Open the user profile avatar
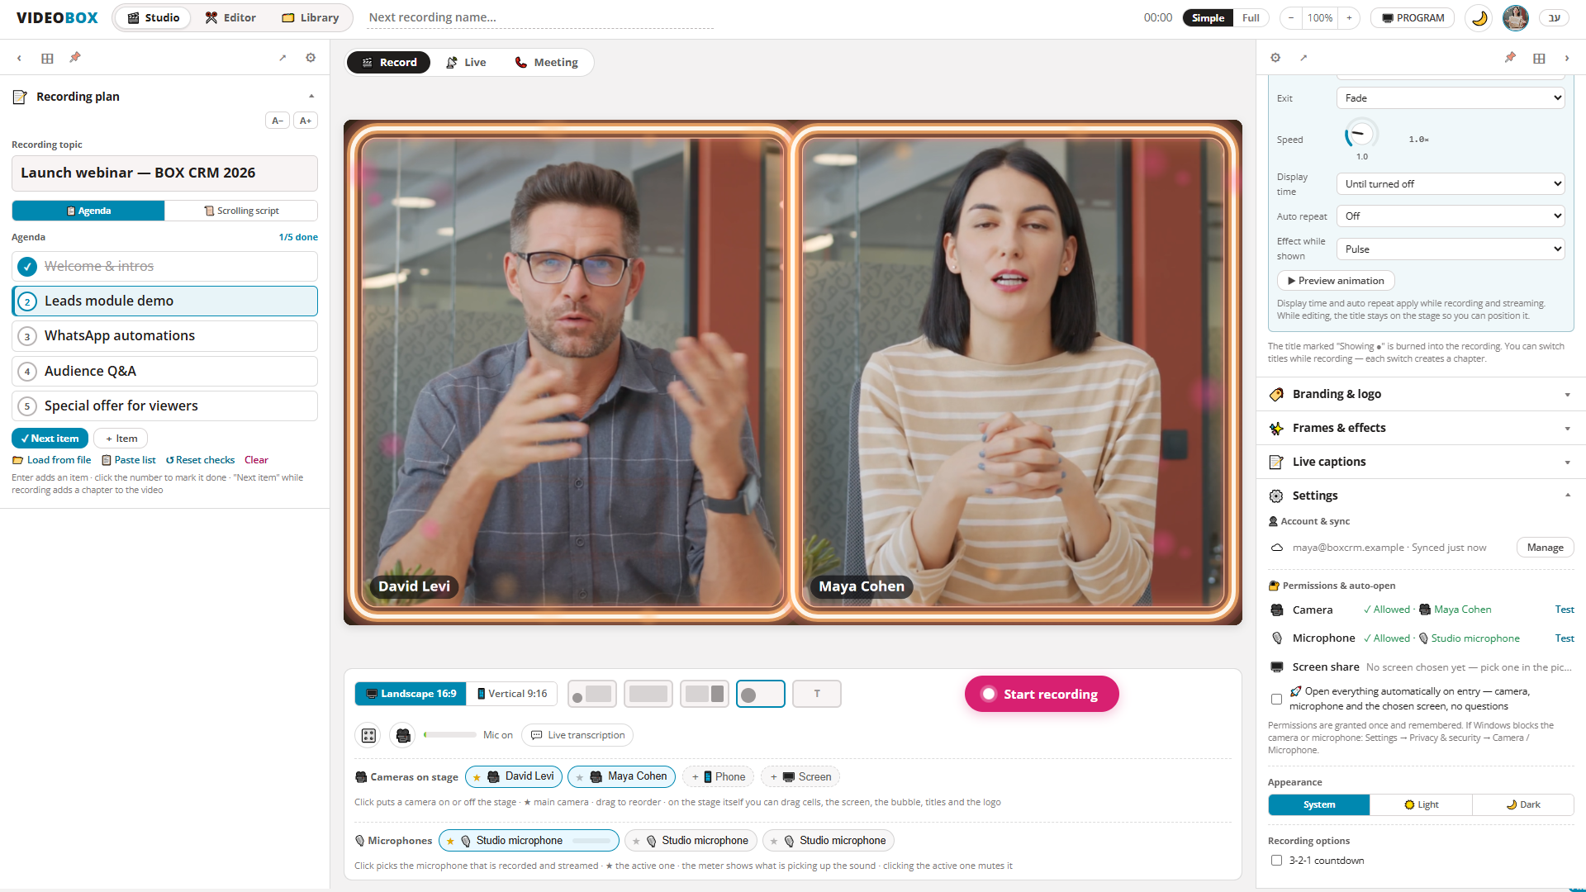 [1515, 17]
